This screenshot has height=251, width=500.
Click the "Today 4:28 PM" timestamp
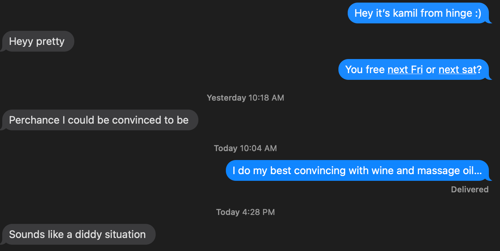[245, 212]
